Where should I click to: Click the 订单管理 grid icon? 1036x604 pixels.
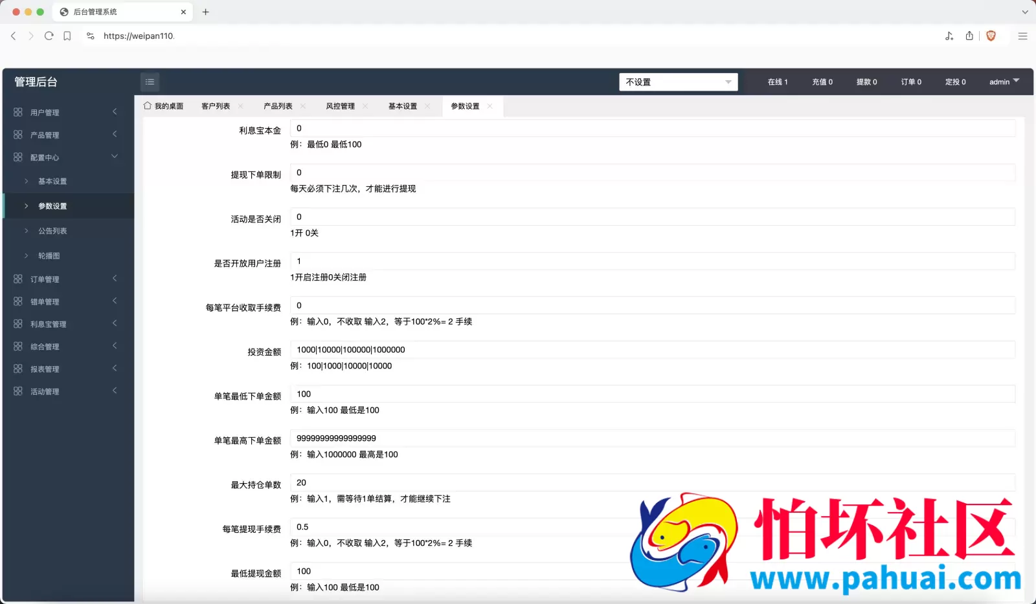click(x=18, y=279)
